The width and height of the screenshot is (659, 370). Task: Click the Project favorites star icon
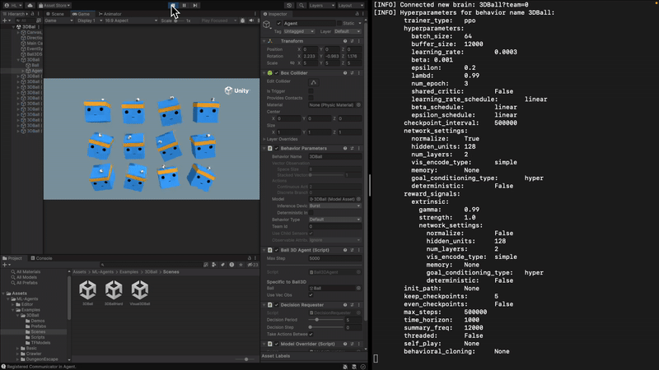pyautogui.click(x=241, y=265)
